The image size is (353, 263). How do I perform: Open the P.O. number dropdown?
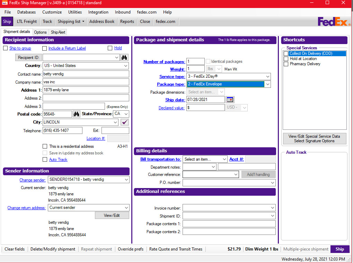click(x=273, y=183)
